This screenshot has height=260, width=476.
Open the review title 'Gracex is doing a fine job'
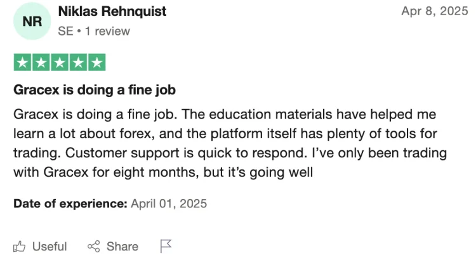tap(95, 90)
